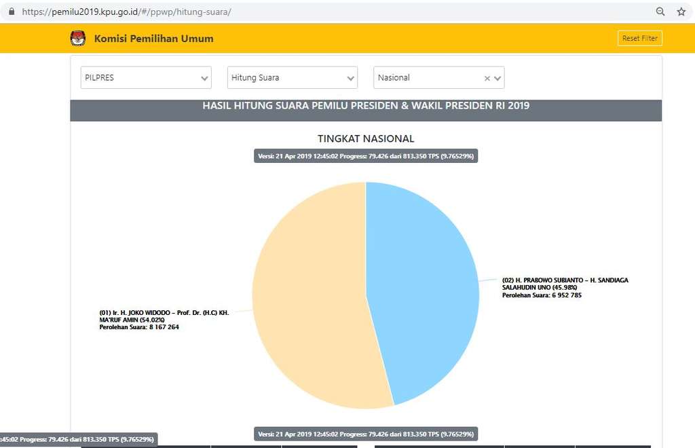Click the Tingkat Nasional chart heading
This screenshot has width=695, height=448.
coord(366,138)
